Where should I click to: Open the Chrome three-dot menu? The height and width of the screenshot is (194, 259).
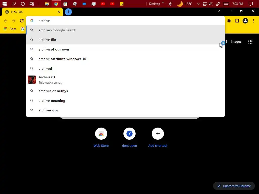(253, 21)
